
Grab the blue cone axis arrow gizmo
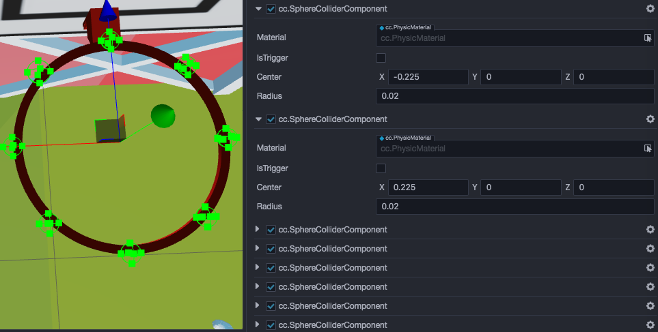pos(107,10)
